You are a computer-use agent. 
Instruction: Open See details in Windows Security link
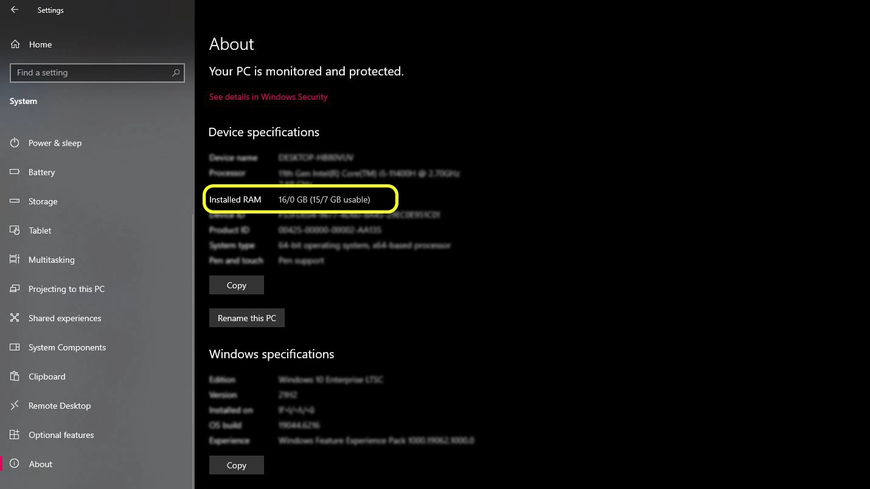pos(268,97)
